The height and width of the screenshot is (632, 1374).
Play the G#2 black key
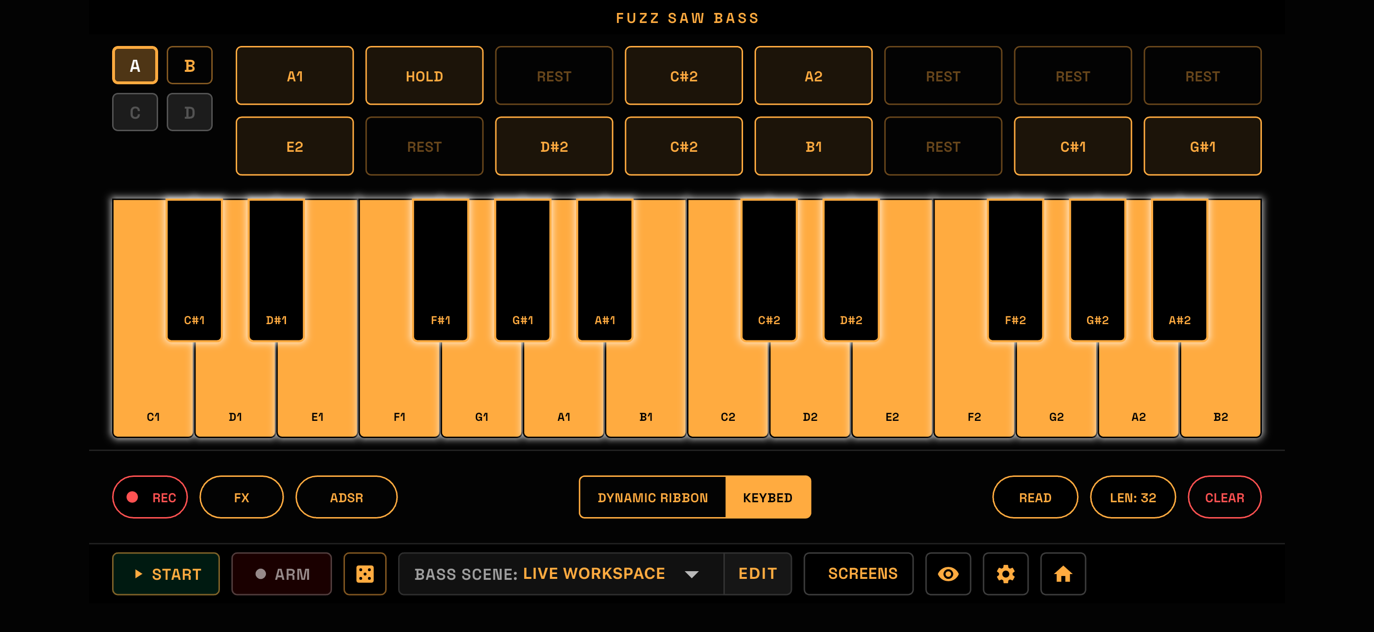(1098, 270)
